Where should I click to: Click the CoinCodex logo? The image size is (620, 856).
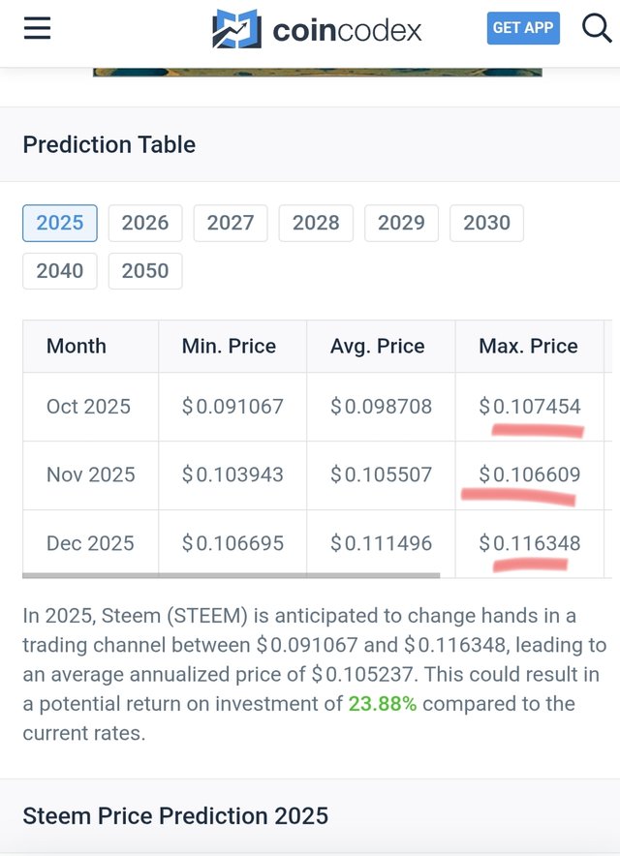pyautogui.click(x=317, y=29)
